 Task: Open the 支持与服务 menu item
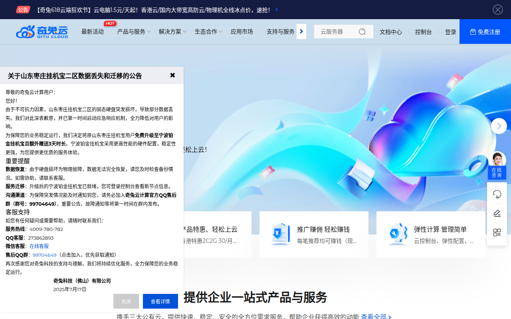tap(281, 32)
